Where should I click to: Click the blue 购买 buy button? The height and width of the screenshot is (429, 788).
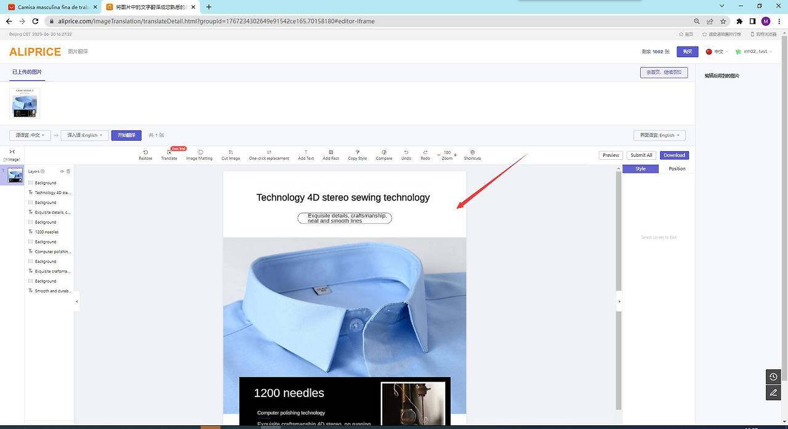point(688,52)
